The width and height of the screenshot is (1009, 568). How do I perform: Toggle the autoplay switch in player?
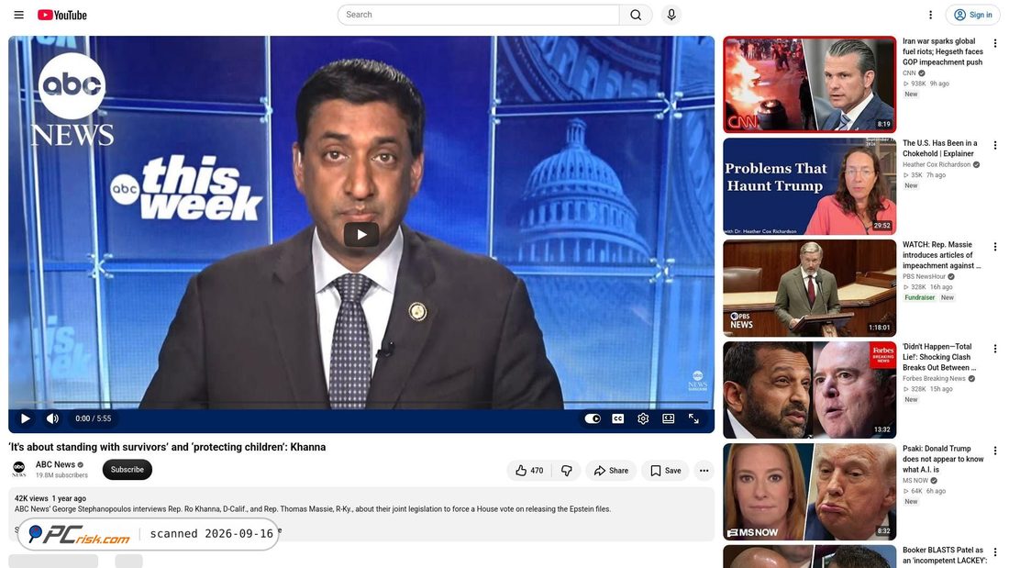point(593,418)
